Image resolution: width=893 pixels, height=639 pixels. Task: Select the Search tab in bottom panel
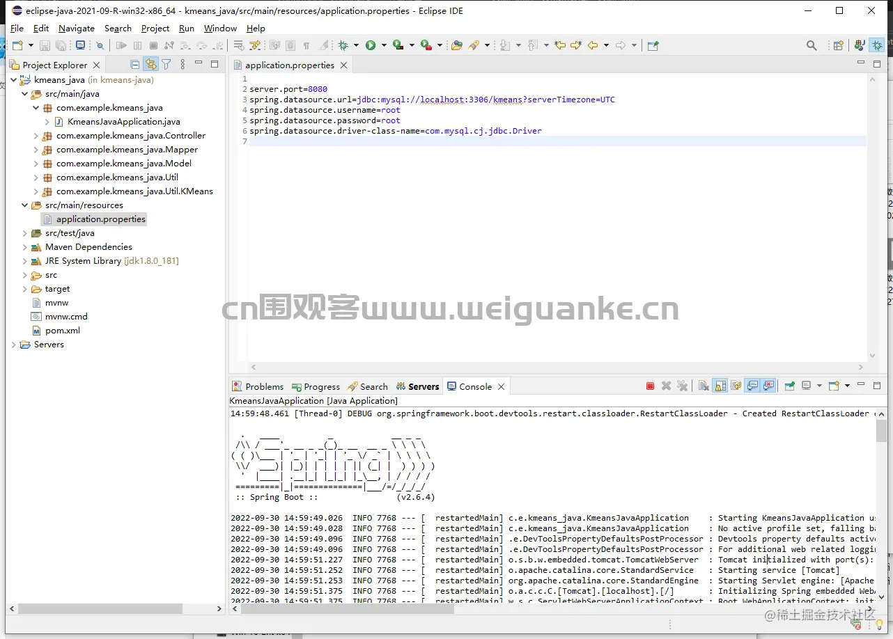point(368,386)
